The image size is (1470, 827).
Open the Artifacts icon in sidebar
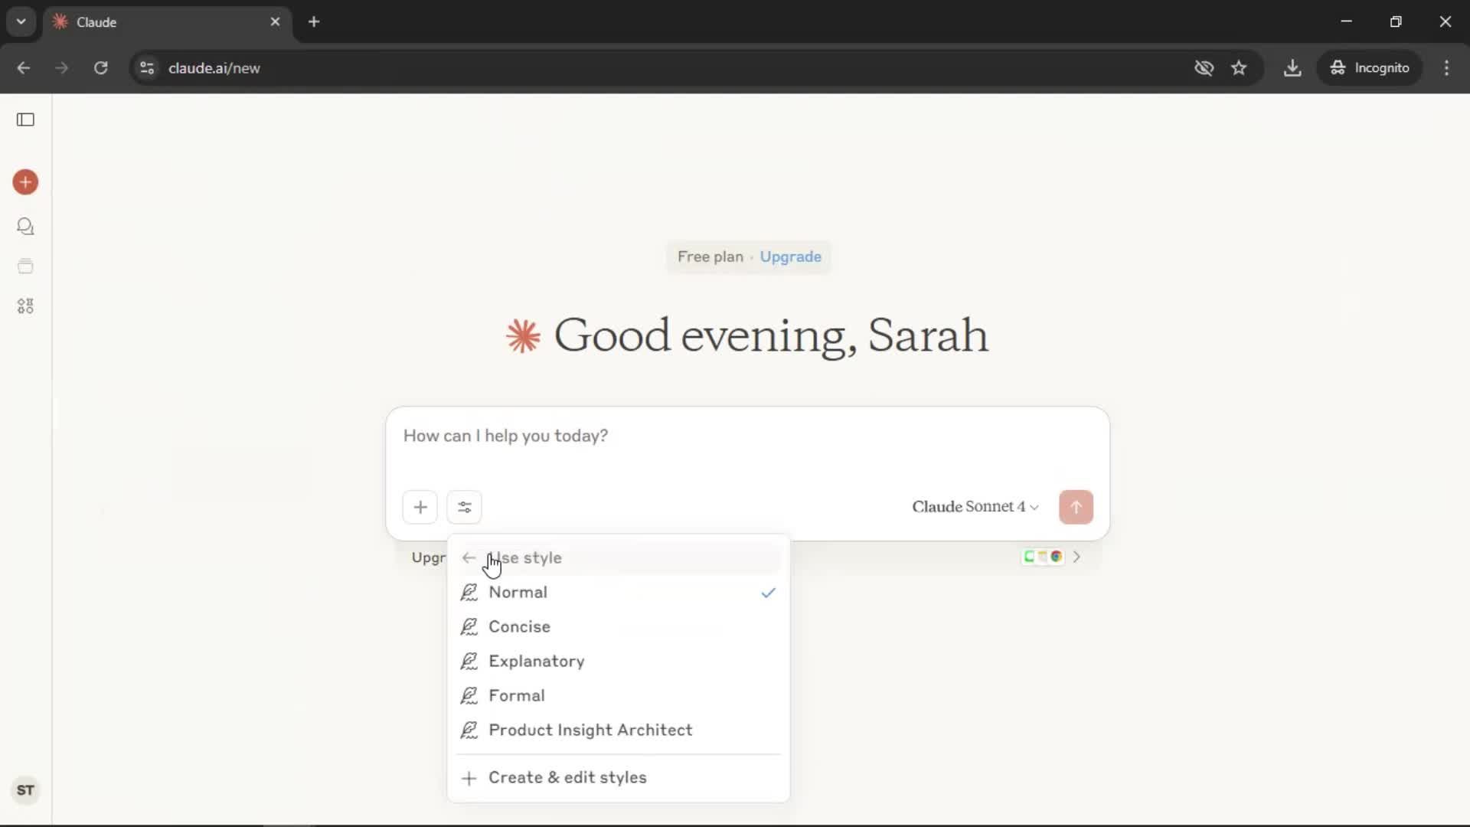tap(25, 306)
